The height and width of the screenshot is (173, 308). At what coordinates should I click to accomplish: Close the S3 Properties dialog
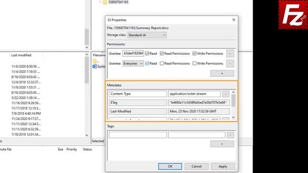[233, 20]
